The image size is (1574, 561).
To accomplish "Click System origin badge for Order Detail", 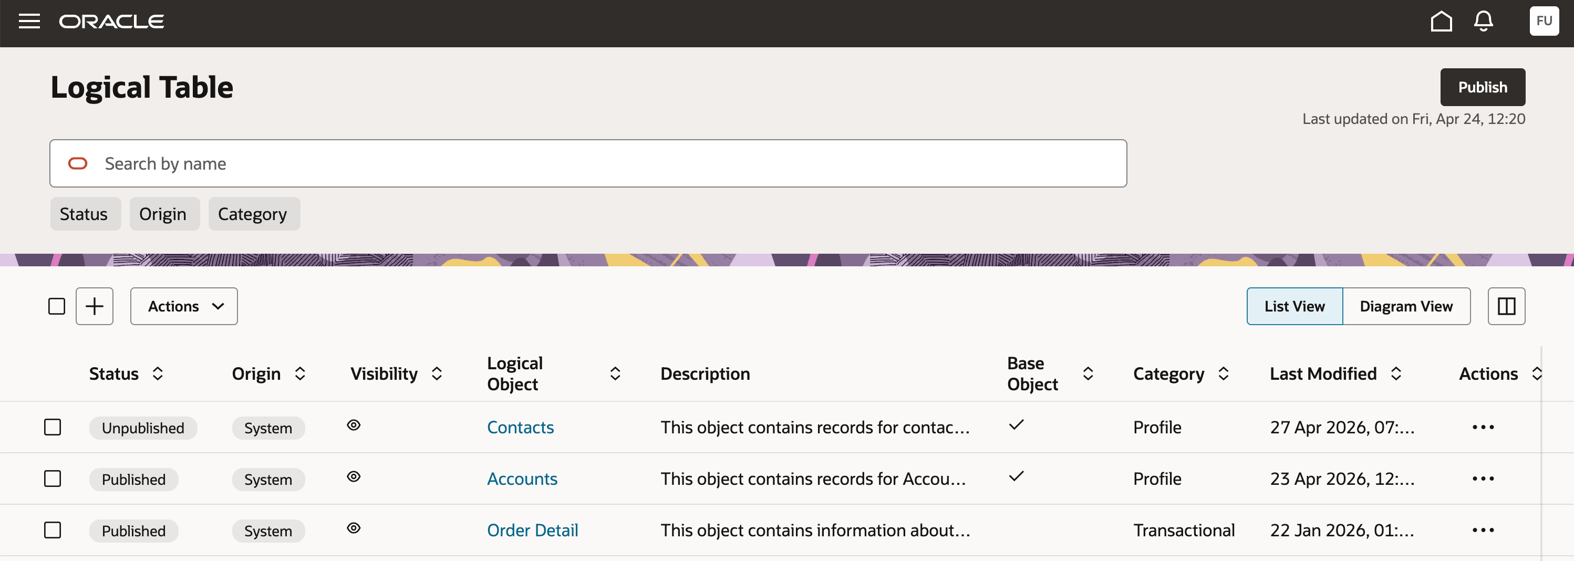I will click(x=268, y=531).
